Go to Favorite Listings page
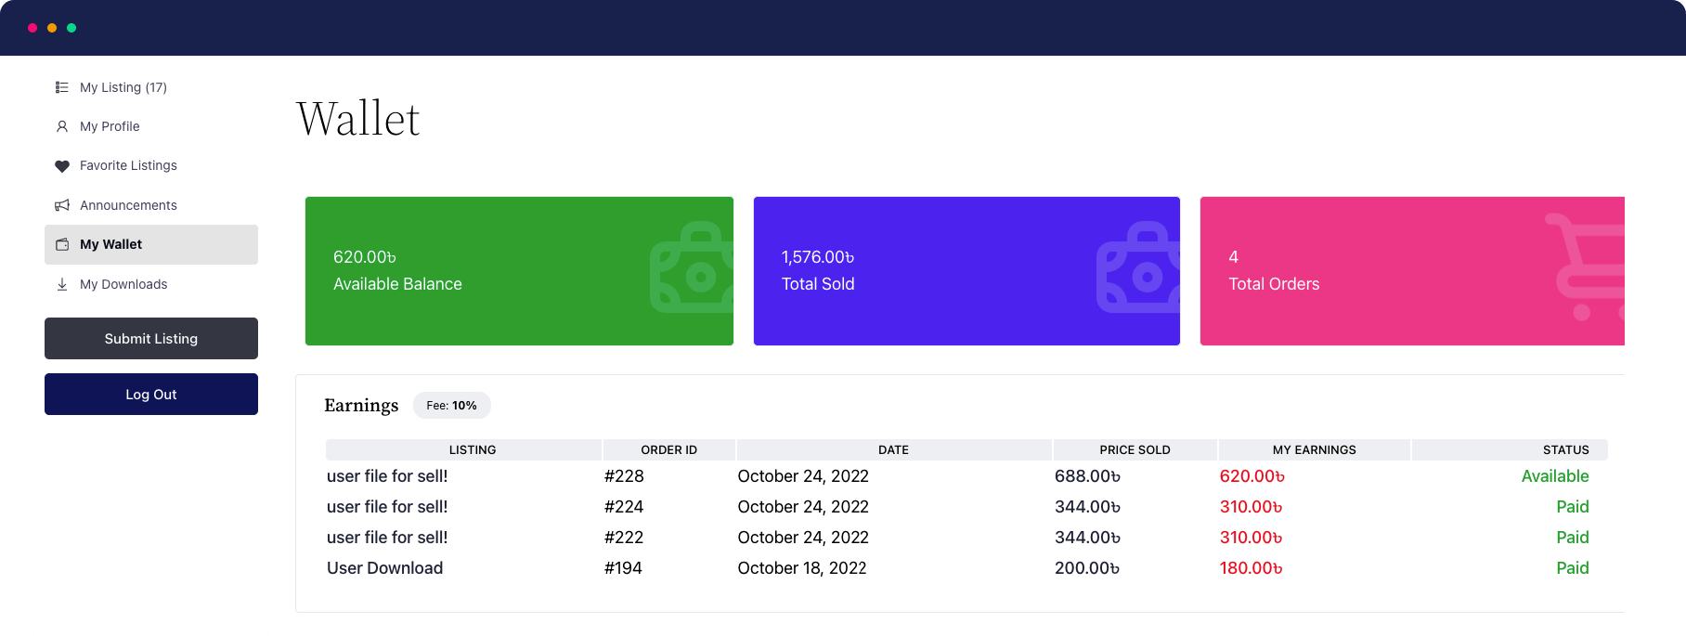1686x636 pixels. pyautogui.click(x=128, y=165)
